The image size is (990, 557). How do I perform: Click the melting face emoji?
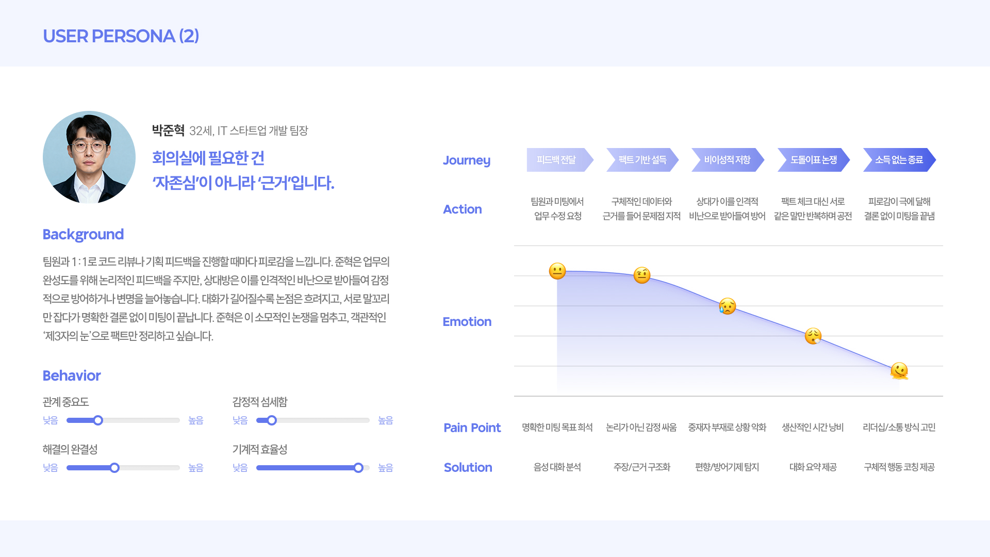coord(899,370)
